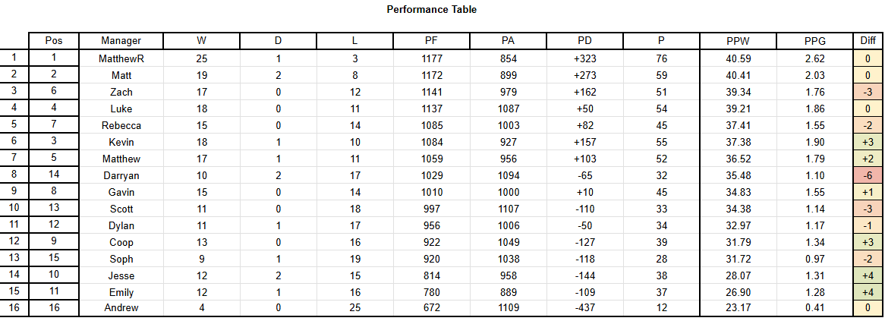Select Kevin's manager name cell
Image resolution: width=885 pixels, height=321 pixels.
pyautogui.click(x=121, y=142)
